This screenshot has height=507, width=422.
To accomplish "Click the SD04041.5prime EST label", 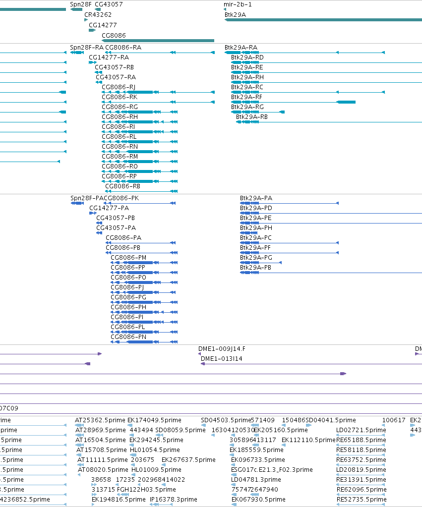I will pos(331,420).
